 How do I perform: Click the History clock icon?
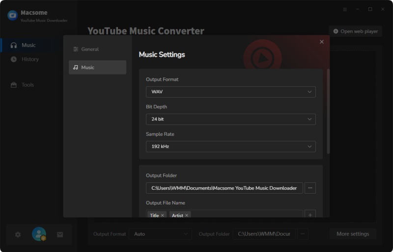coord(14,59)
